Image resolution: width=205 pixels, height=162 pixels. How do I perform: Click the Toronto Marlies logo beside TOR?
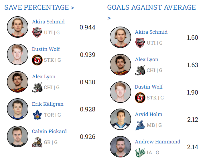click(37, 115)
